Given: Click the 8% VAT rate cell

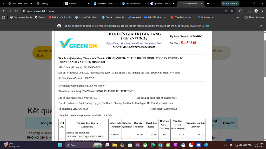Looking at the screenshot, I should (164, 135).
